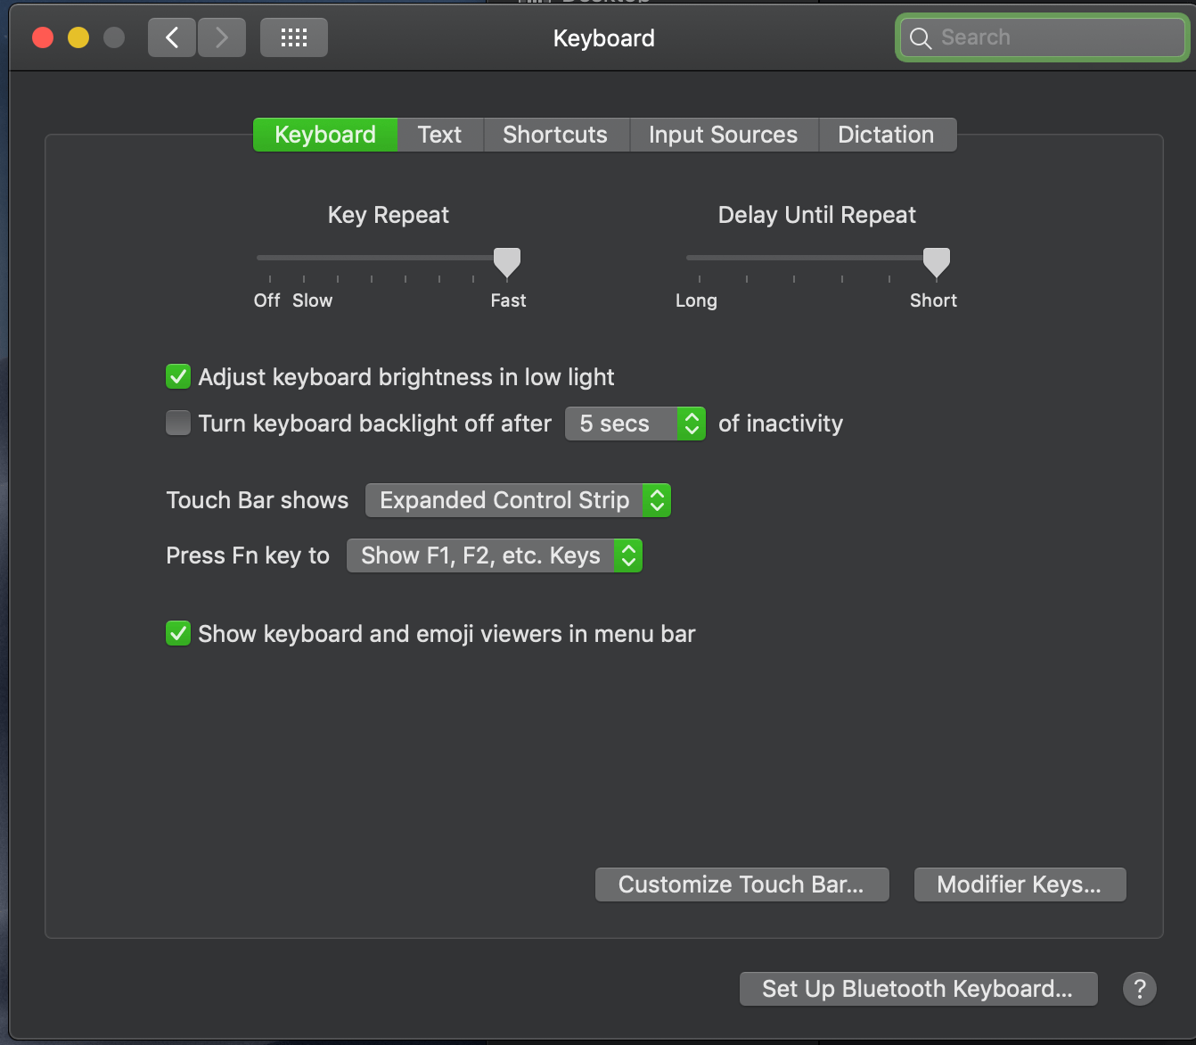Screen dimensions: 1196x1045
Task: Select the Dictation tab
Action: click(886, 134)
